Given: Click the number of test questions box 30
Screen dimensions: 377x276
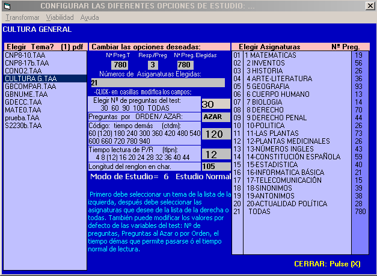Looking at the screenshot, I should [216, 104].
